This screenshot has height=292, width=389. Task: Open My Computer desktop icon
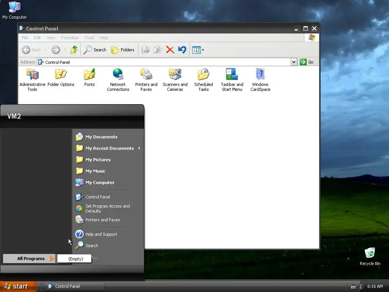pyautogui.click(x=14, y=10)
